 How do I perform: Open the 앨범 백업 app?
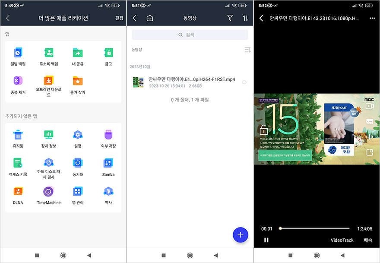point(18,57)
